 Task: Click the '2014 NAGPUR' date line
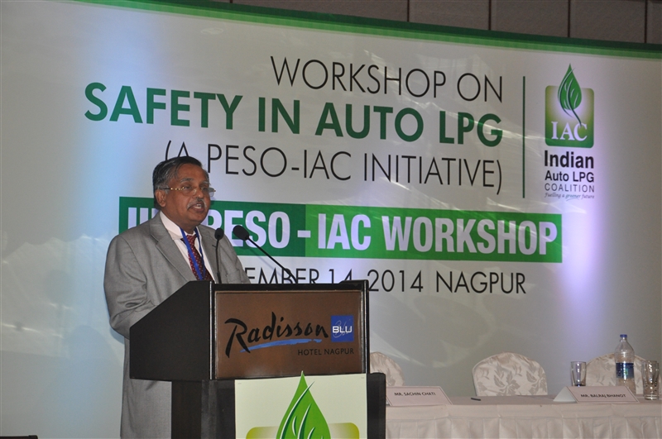tap(448, 282)
